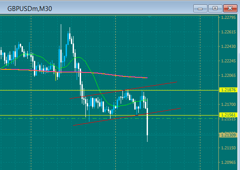Click the 1.21150 price scale label

(229, 148)
